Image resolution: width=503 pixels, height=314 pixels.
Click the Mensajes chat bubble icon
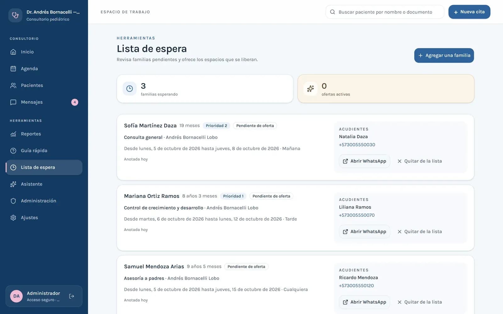point(13,102)
